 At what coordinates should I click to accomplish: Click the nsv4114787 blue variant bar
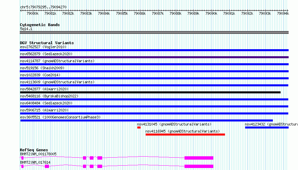point(154,64)
